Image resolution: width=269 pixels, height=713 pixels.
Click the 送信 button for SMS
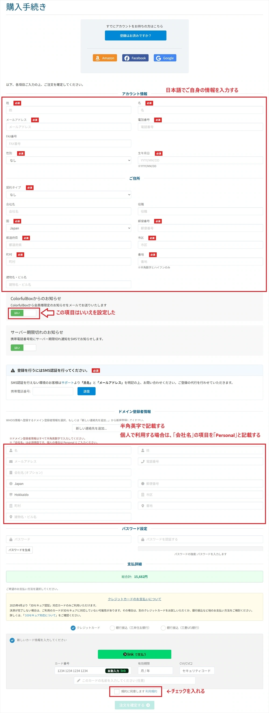point(86,391)
